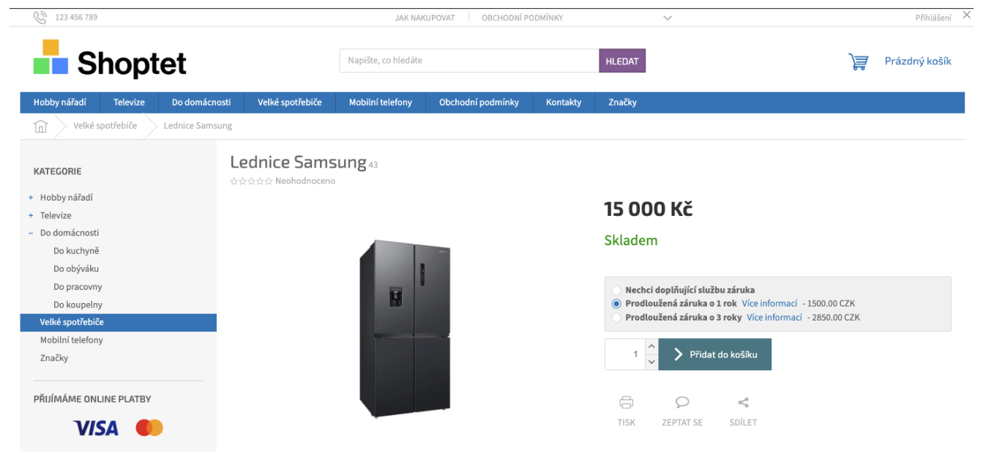The height and width of the screenshot is (456, 986).
Task: Click the search input field
Action: click(x=468, y=61)
